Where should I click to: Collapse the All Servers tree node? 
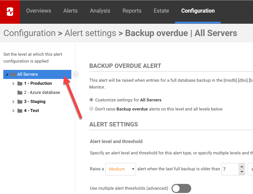(x=7, y=74)
